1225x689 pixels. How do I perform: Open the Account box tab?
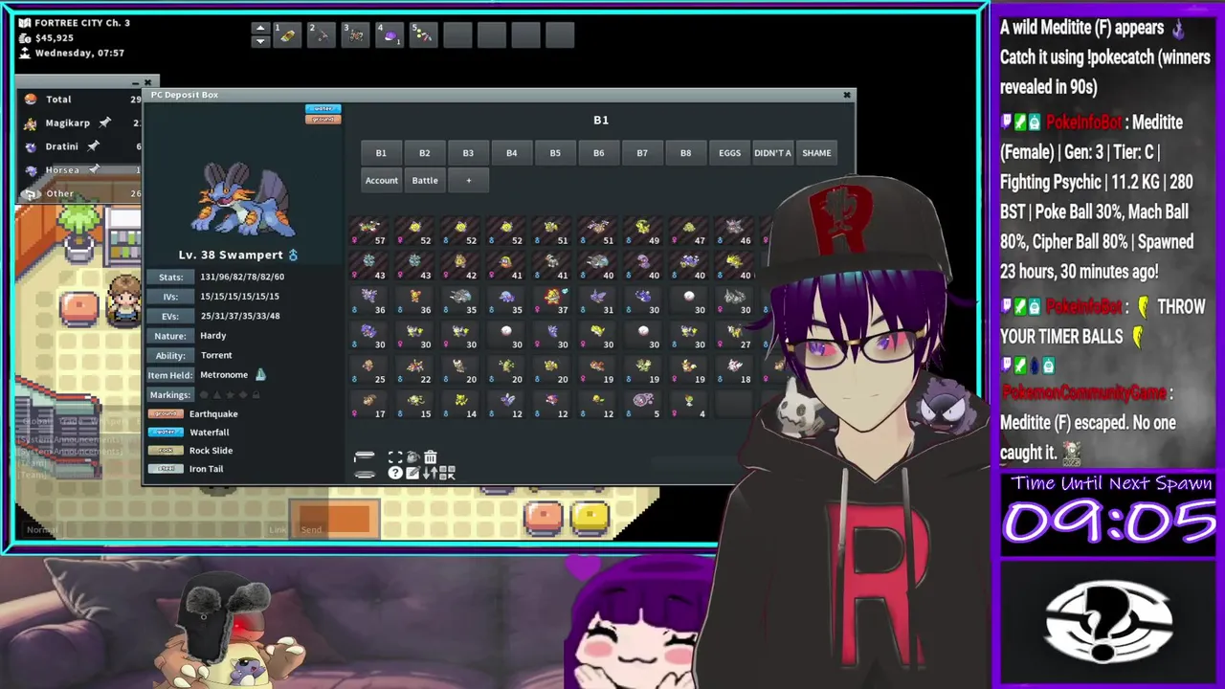coord(381,180)
